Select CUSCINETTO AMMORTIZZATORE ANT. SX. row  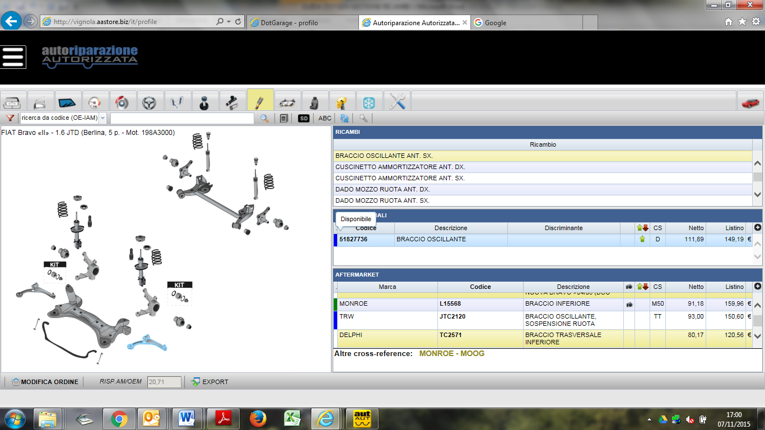click(543, 178)
